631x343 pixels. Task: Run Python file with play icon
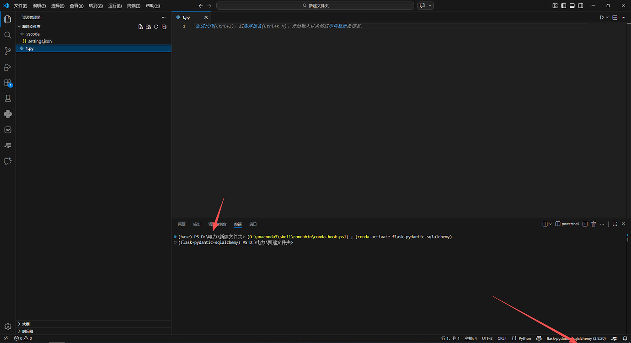click(602, 17)
